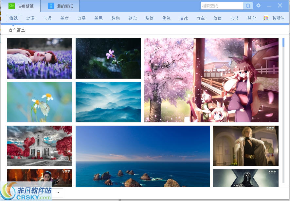The image size is (290, 201).
Task: Open the 按颜色 color grid icon
Action: (266, 18)
